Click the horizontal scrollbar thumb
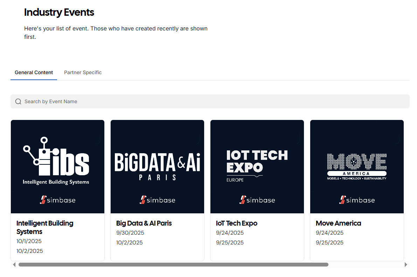This screenshot has width=417, height=277. tap(173, 264)
